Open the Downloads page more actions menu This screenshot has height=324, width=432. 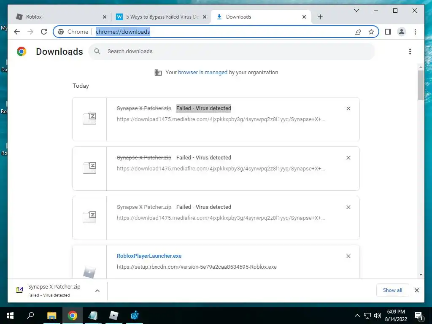click(x=410, y=51)
